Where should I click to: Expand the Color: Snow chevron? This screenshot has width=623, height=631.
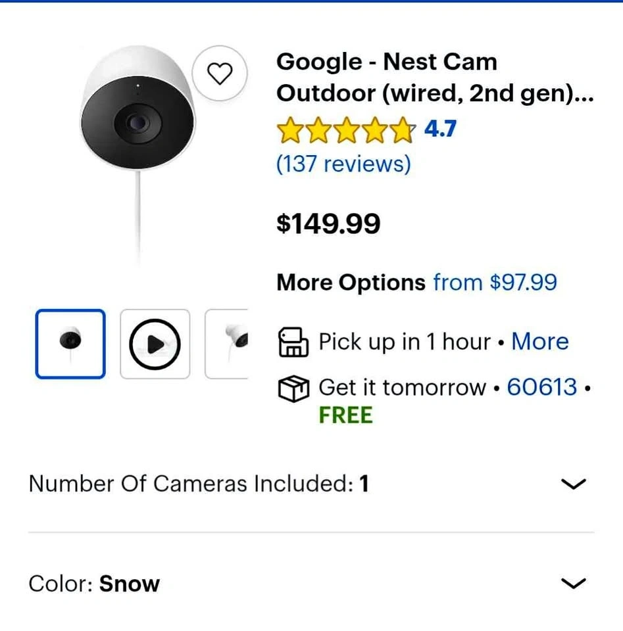tap(573, 584)
